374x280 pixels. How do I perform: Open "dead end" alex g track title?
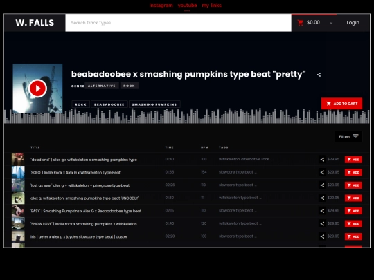click(84, 160)
